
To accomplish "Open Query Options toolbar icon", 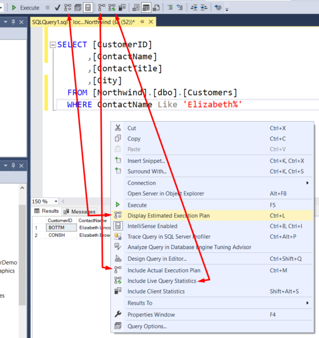I will coord(78,8).
